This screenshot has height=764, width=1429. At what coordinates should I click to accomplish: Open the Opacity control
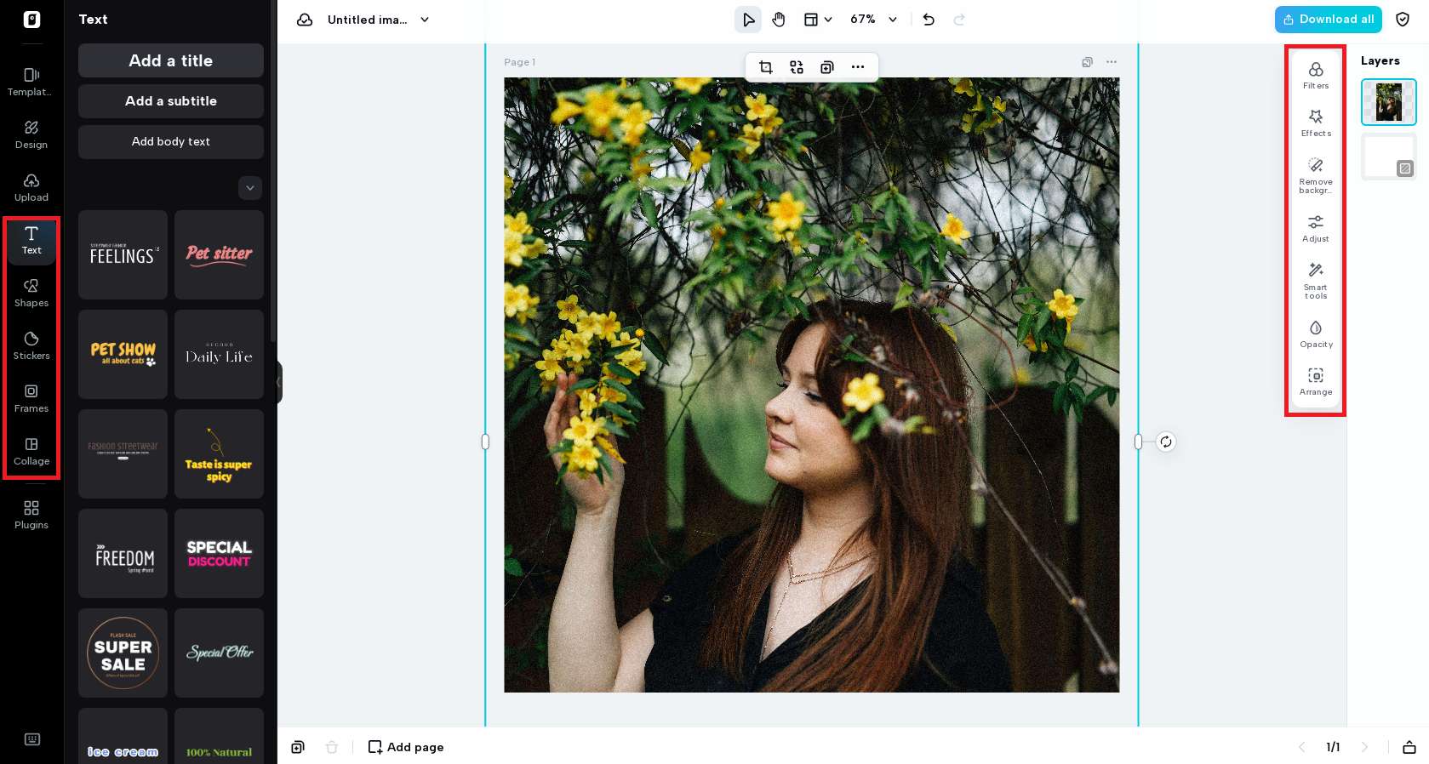pos(1316,334)
